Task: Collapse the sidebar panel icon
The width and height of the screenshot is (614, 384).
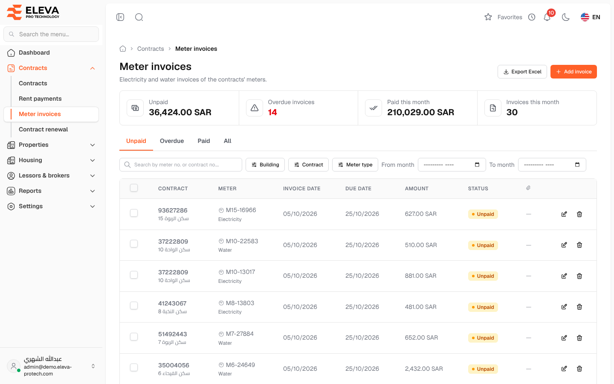Action: tap(120, 17)
